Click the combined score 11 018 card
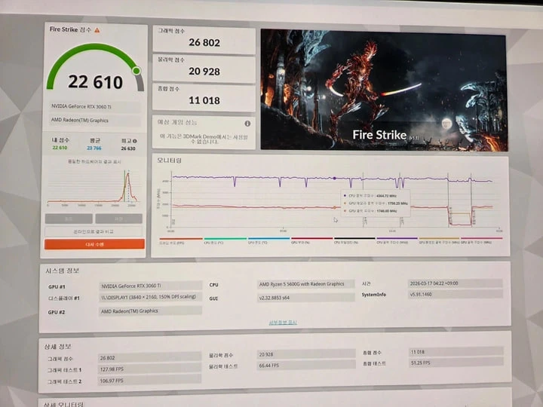This screenshot has width=543, height=407. 204,97
